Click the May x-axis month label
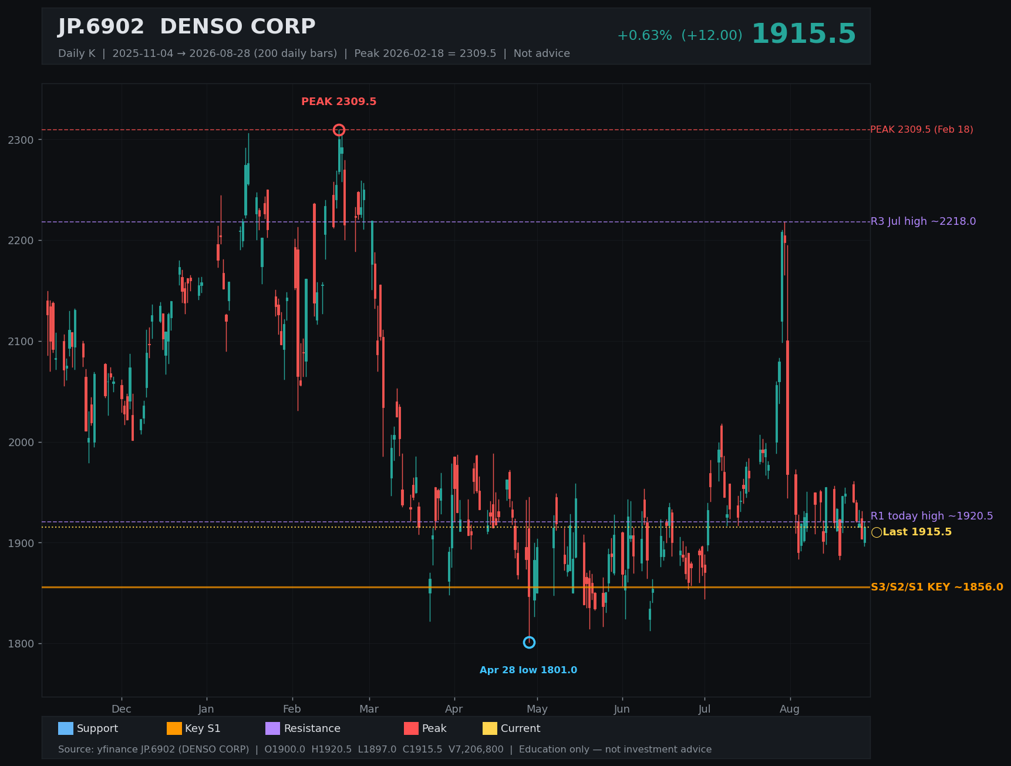 (x=537, y=709)
